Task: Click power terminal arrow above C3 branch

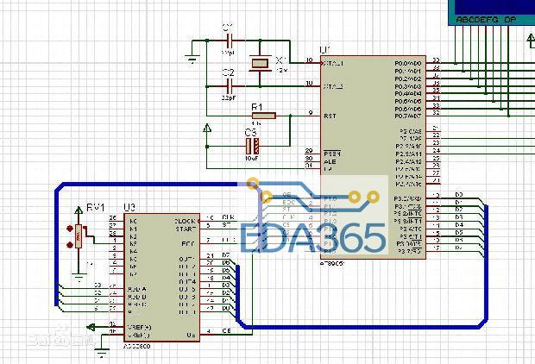Action: coord(207,129)
